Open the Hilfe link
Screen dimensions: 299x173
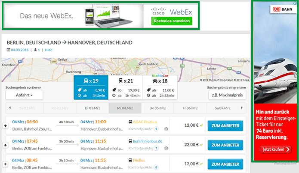pyautogui.click(x=49, y=50)
